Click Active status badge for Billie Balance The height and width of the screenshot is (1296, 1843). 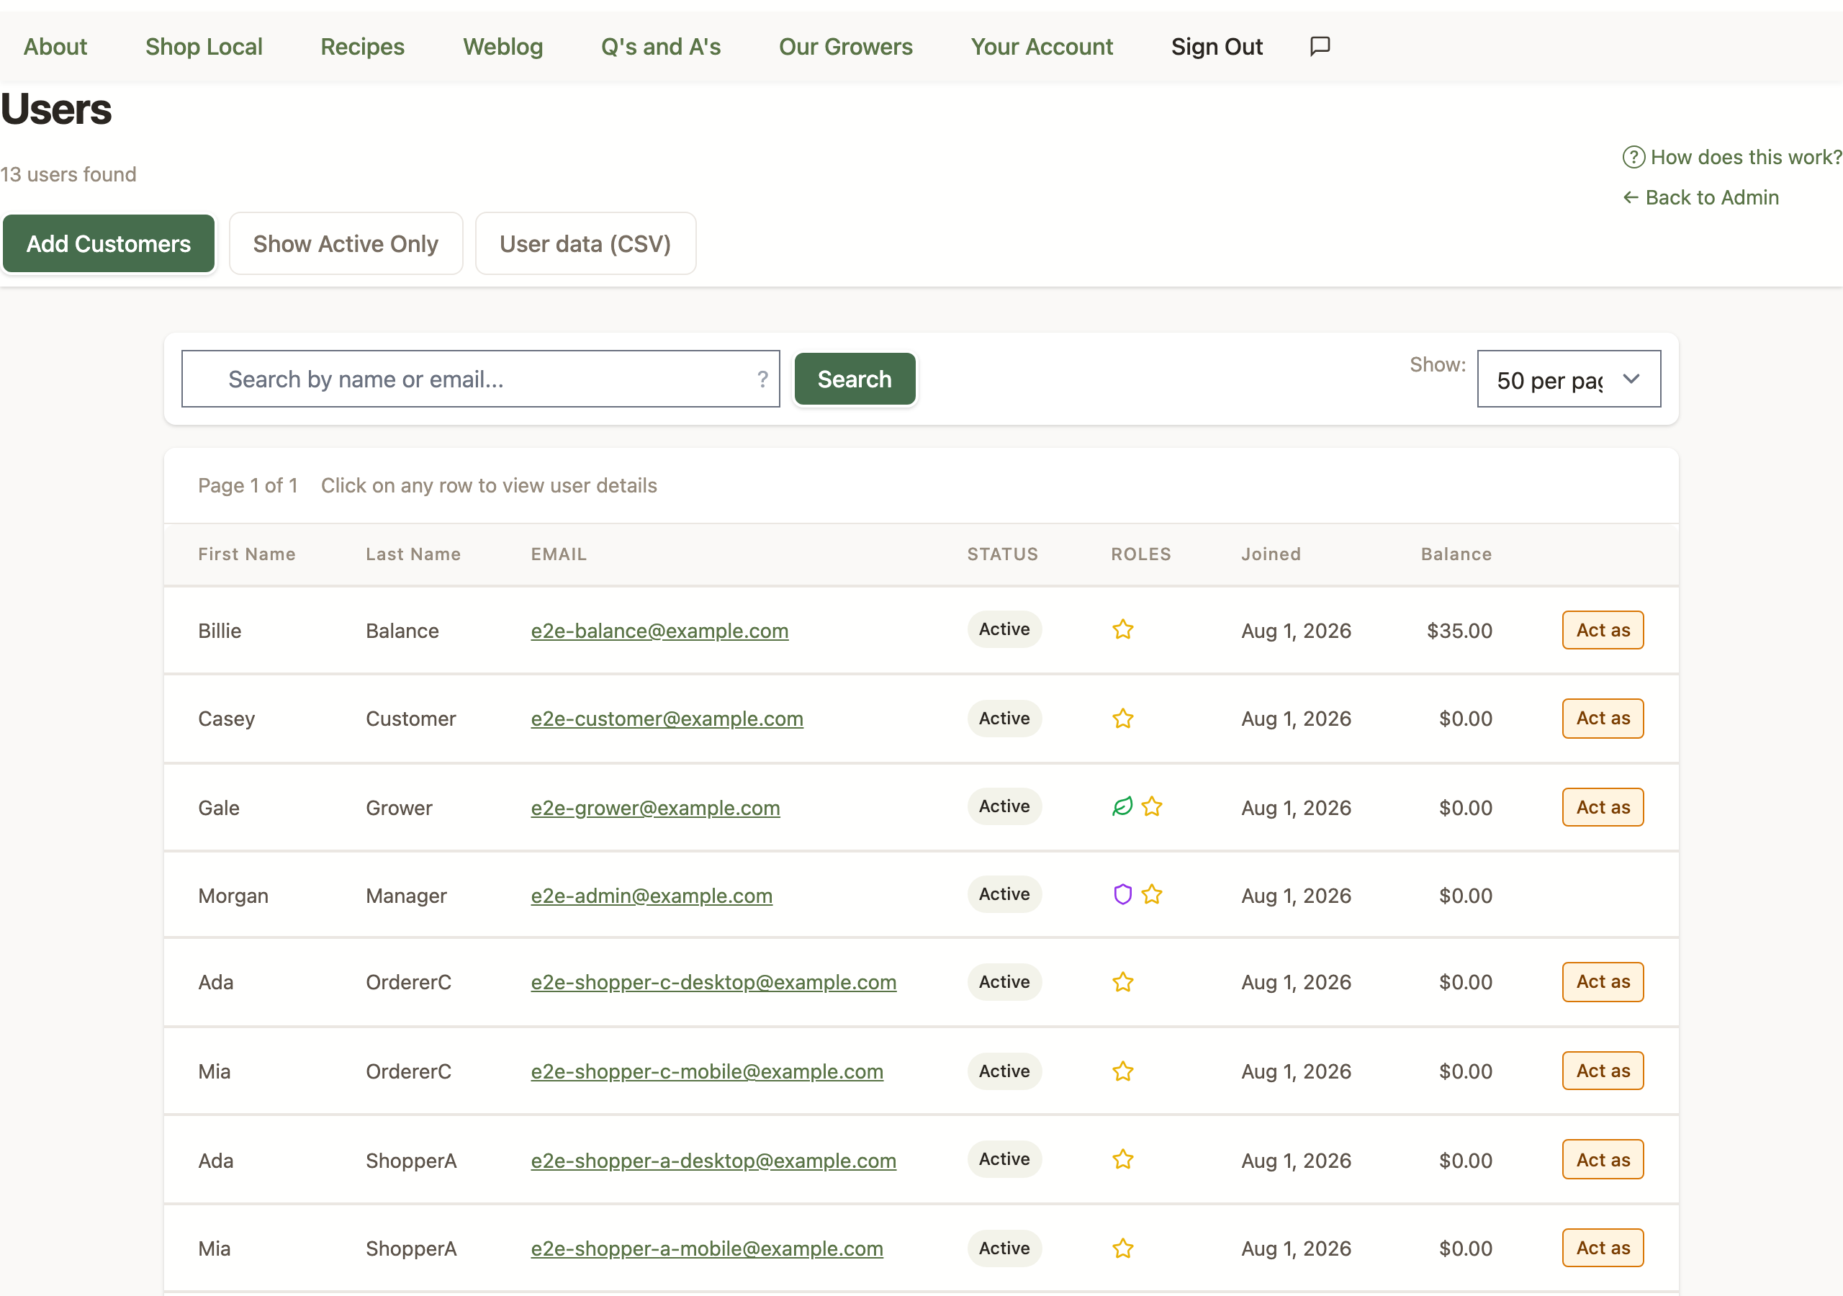click(x=1004, y=629)
